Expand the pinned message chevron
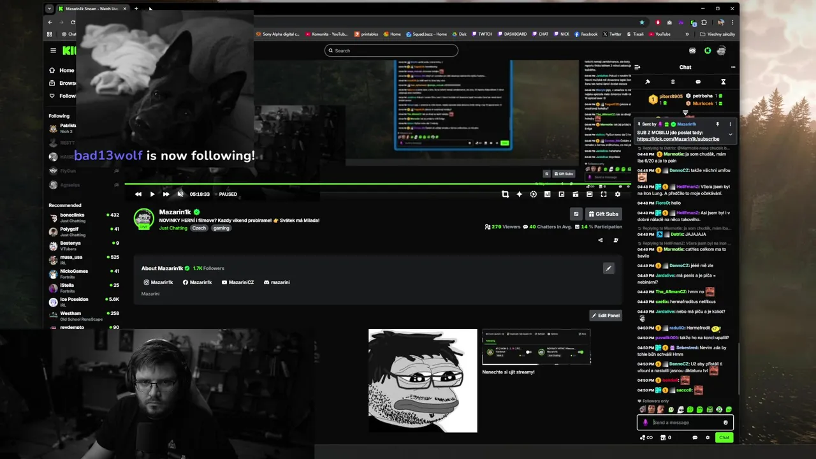The height and width of the screenshot is (459, 816). point(731,135)
